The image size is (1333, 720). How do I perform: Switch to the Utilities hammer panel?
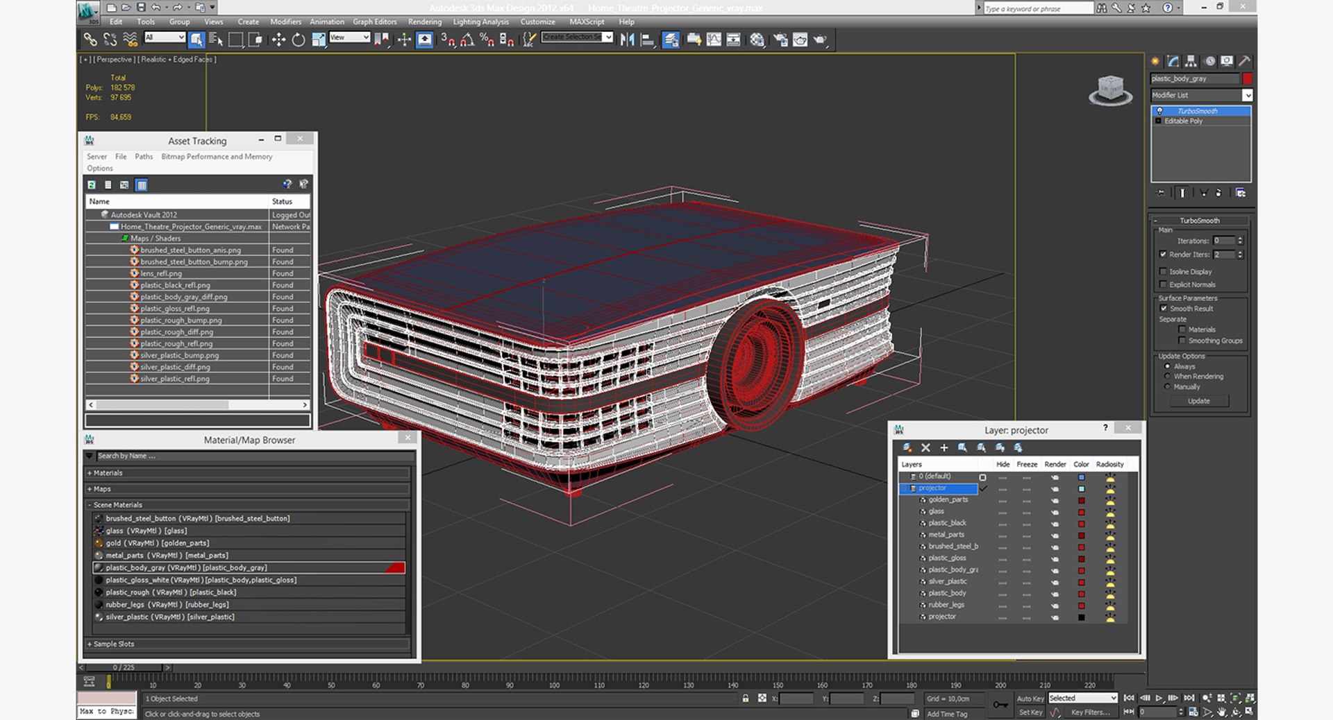(1245, 61)
